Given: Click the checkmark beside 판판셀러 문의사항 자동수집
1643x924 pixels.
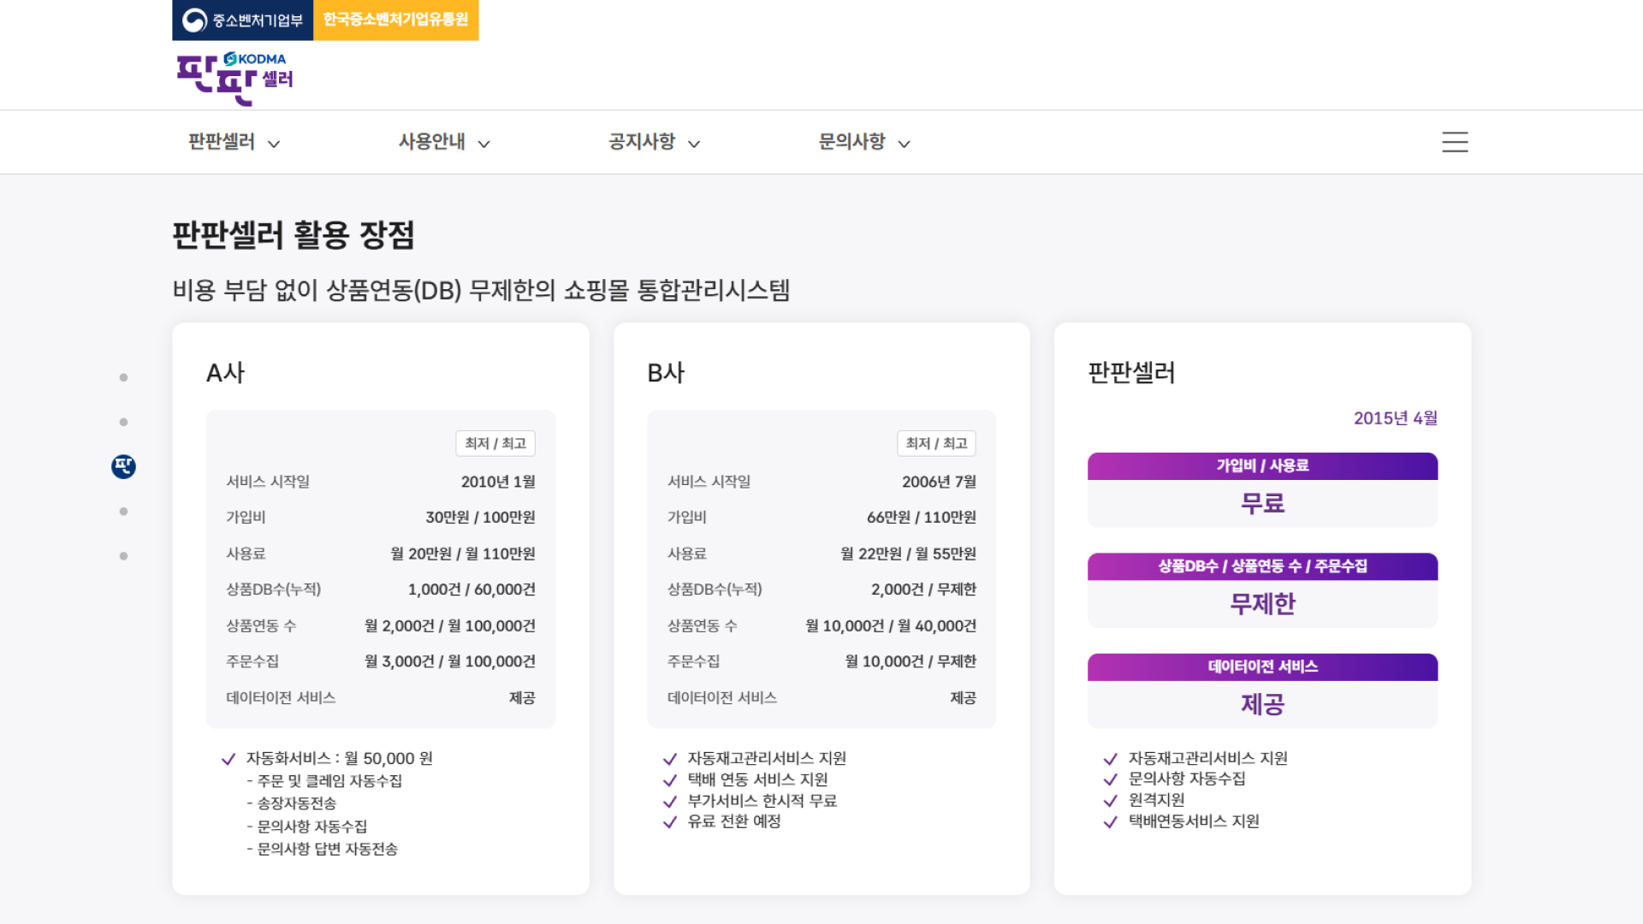Looking at the screenshot, I should pos(1111,779).
